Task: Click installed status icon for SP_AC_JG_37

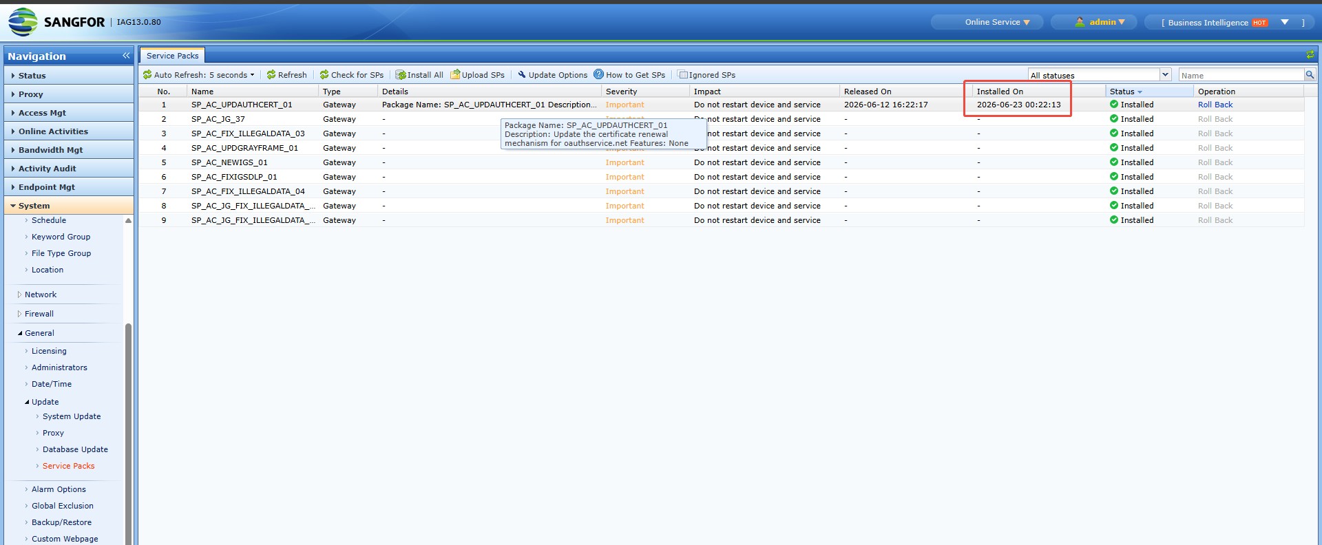Action: [1114, 118]
